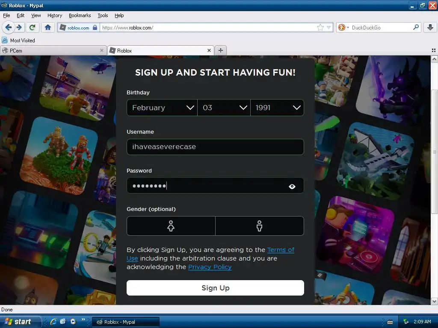The height and width of the screenshot is (328, 438).
Task: Launch Internet Explorer from quick launch
Action: [53, 322]
